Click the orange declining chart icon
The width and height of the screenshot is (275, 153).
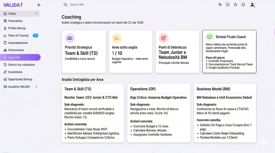(x=117, y=38)
